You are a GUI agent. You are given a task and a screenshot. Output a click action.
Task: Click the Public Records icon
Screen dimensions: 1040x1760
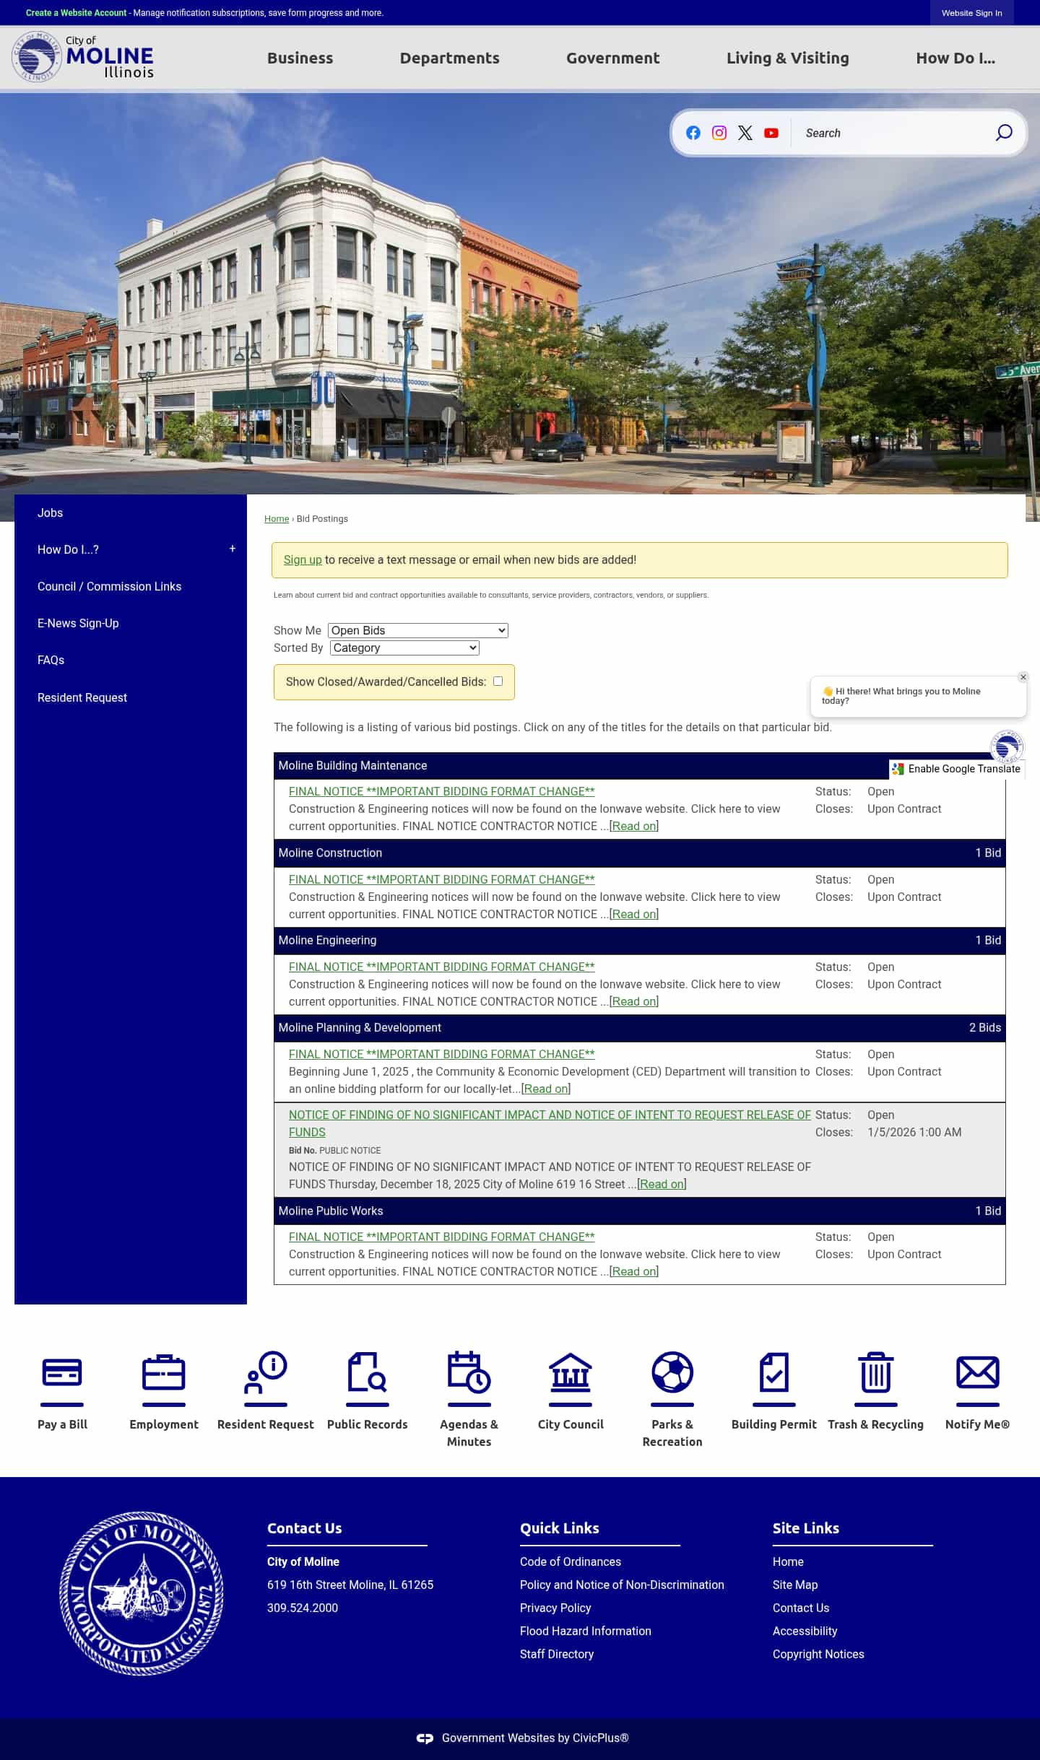tap(368, 1372)
